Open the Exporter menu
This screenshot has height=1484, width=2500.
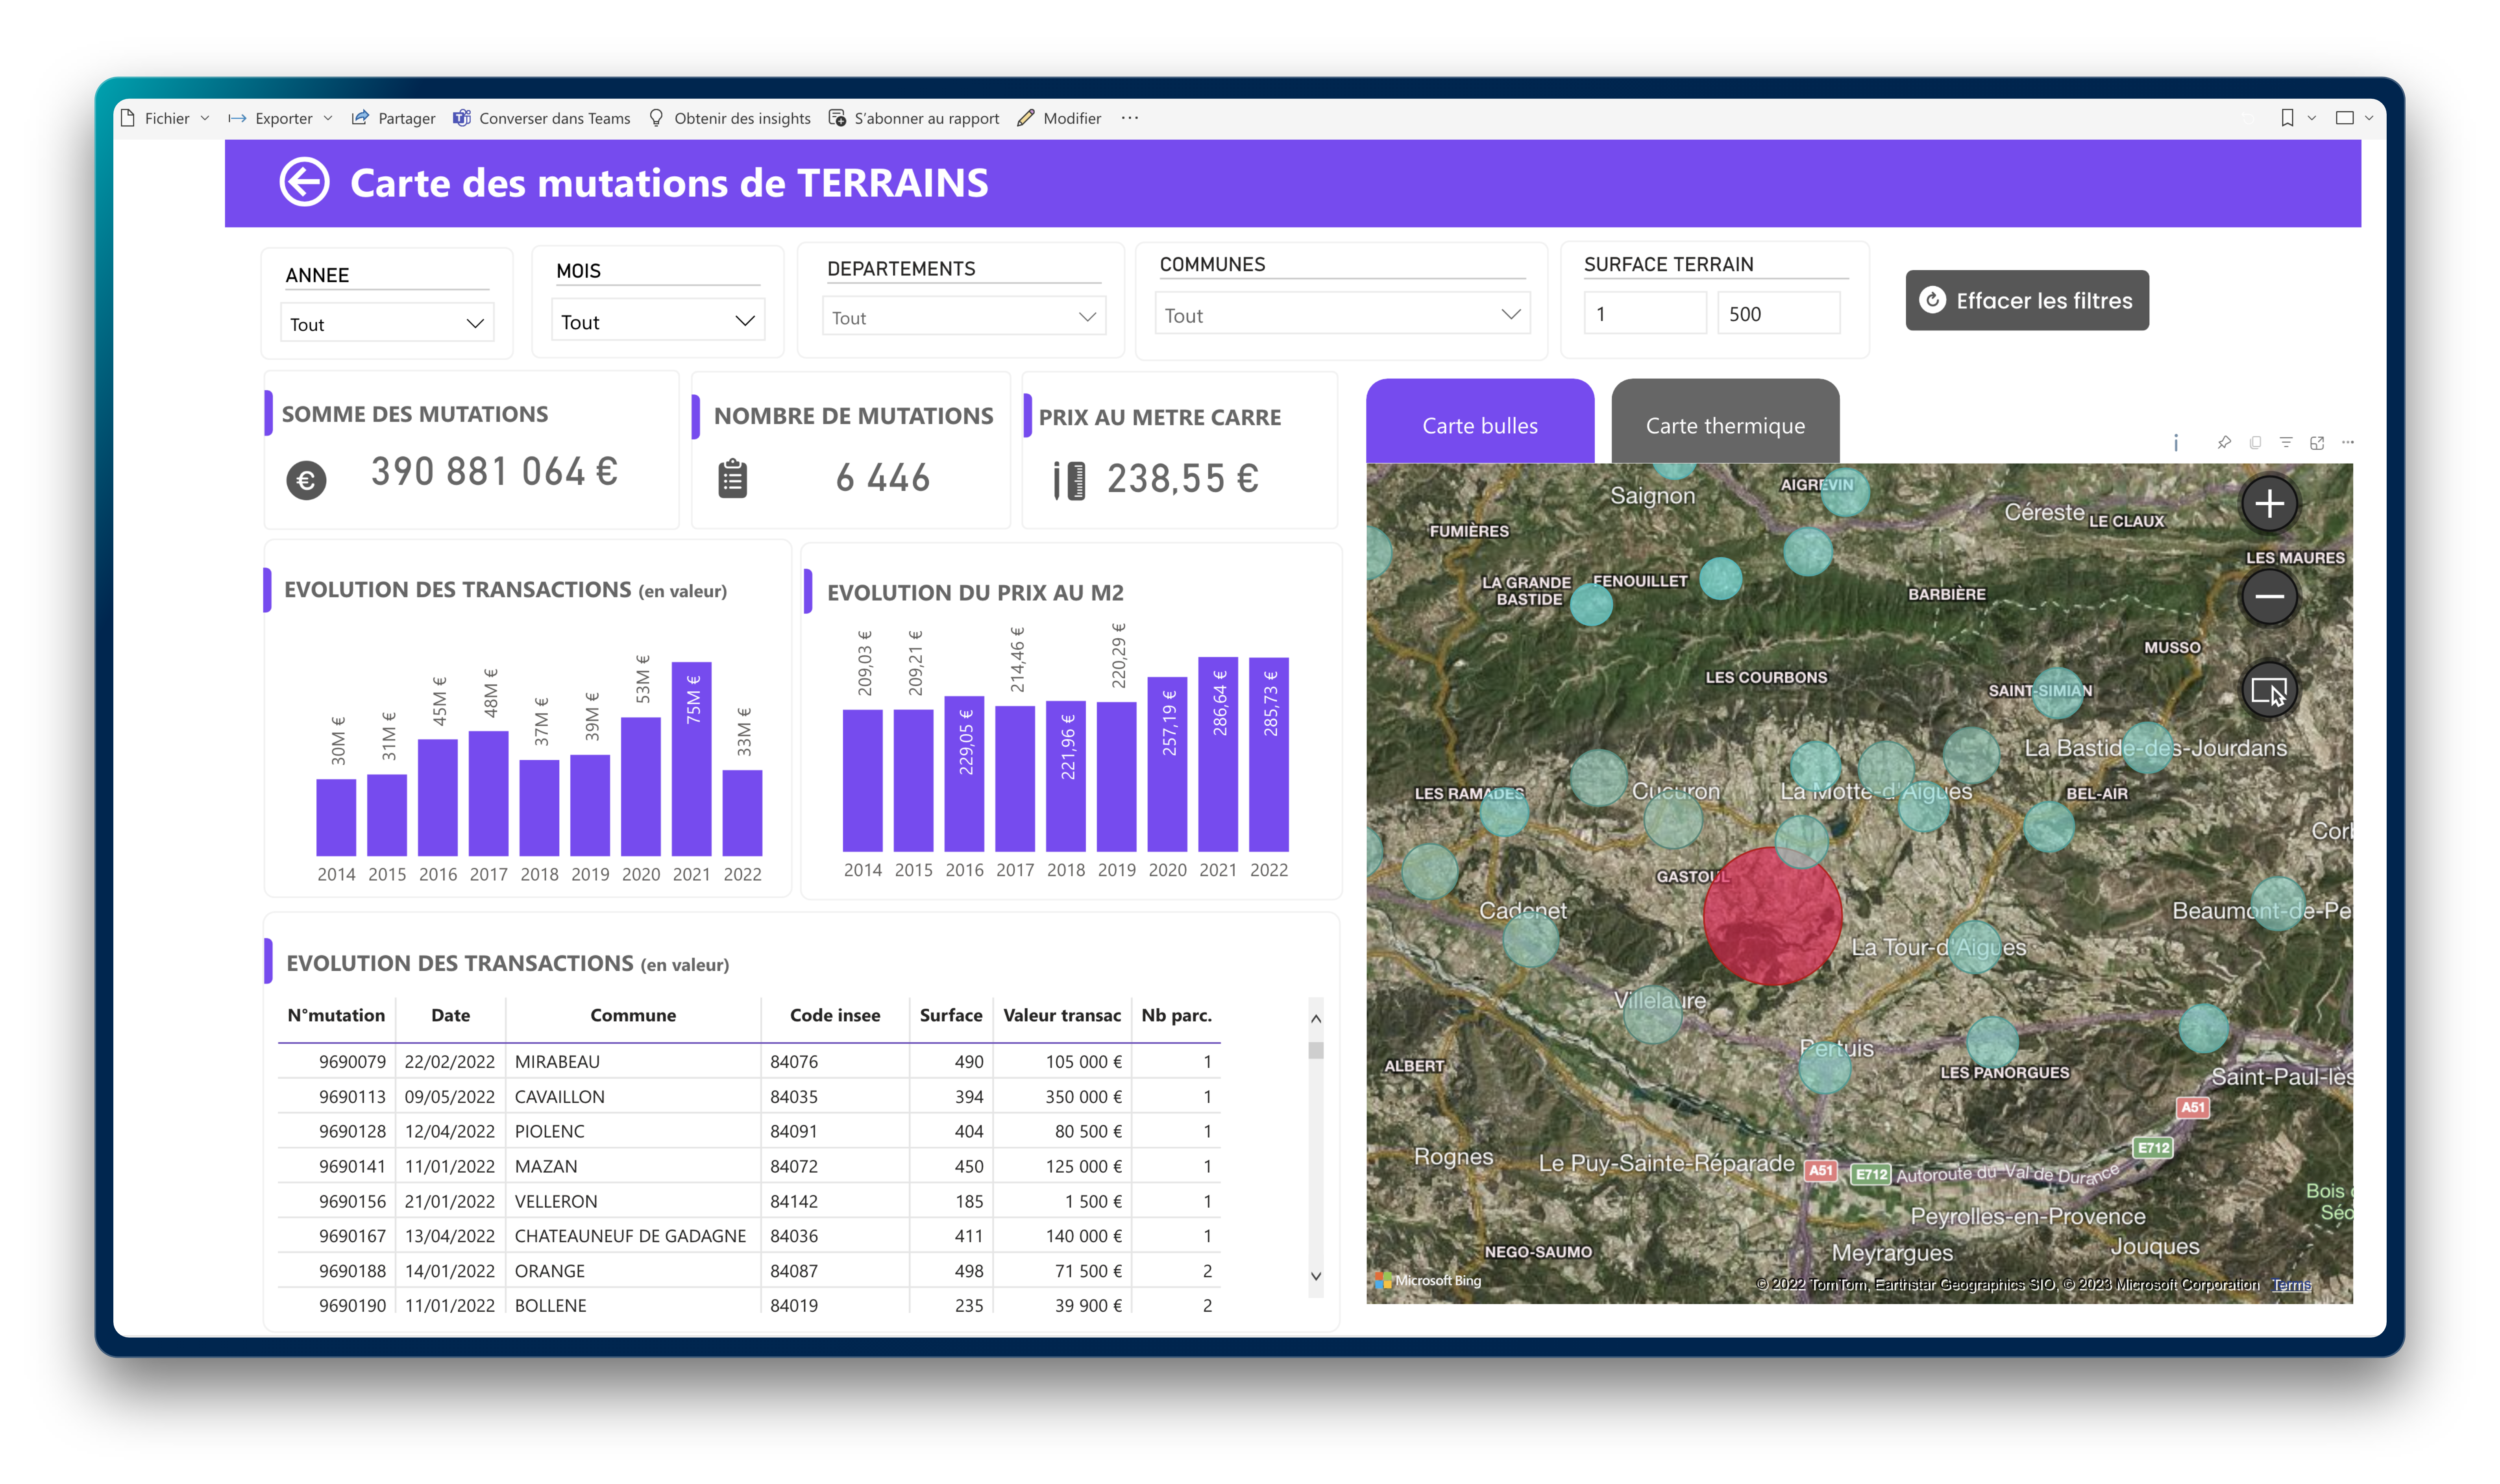pyautogui.click(x=281, y=118)
